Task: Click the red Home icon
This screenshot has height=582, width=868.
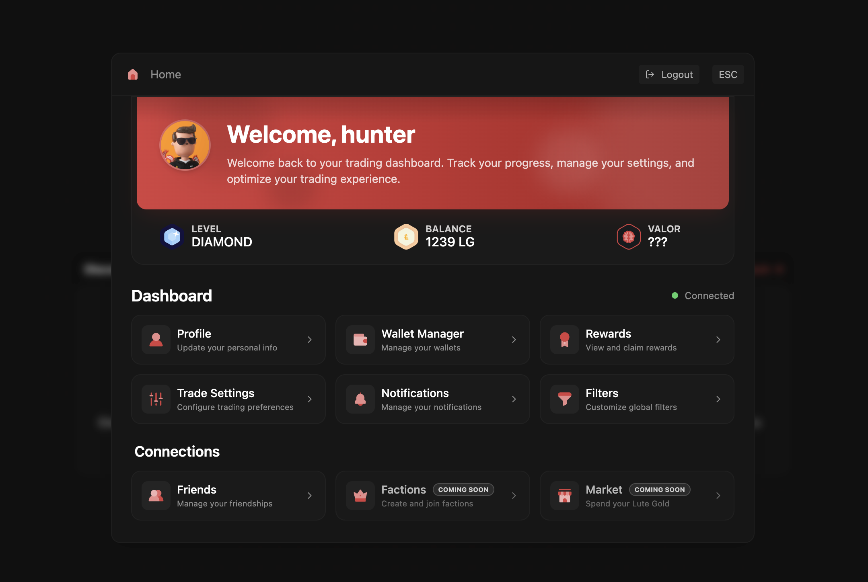Action: (x=133, y=75)
